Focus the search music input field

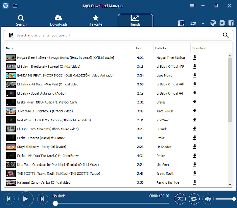click(118, 35)
